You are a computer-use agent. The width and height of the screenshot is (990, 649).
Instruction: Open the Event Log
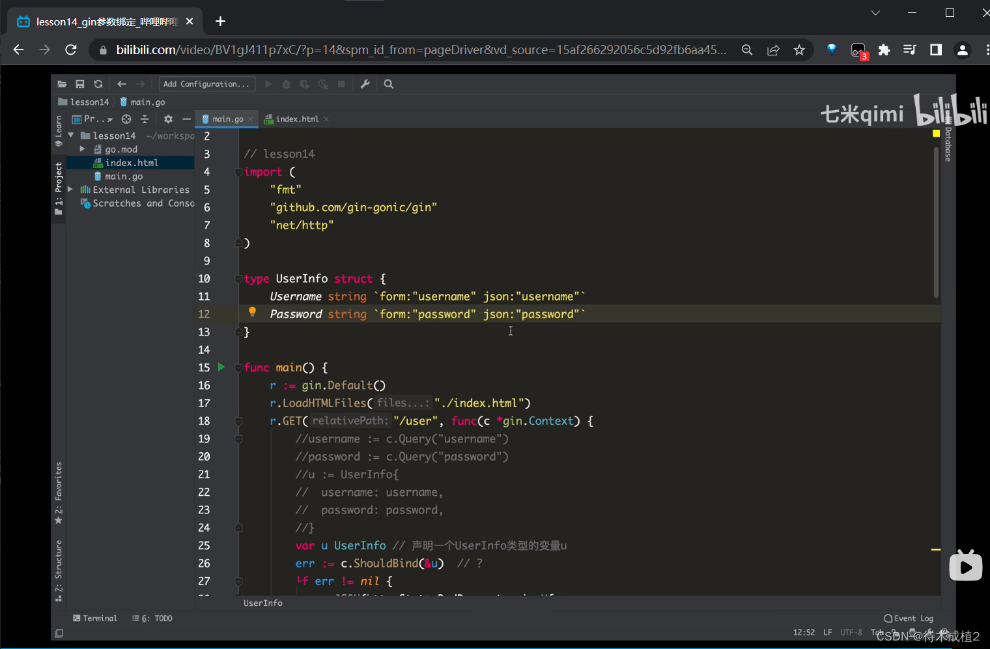point(909,618)
